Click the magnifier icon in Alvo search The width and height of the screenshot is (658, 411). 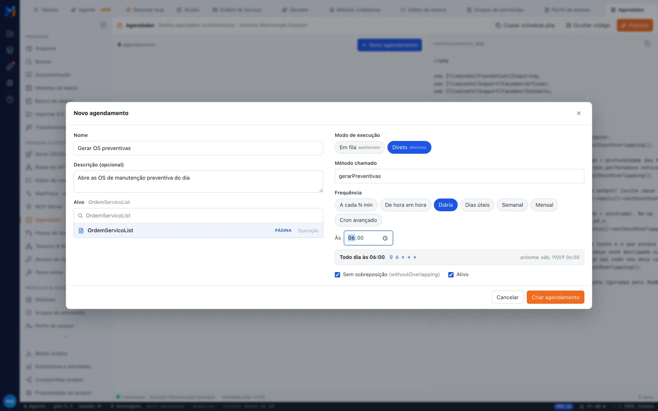pyautogui.click(x=80, y=216)
